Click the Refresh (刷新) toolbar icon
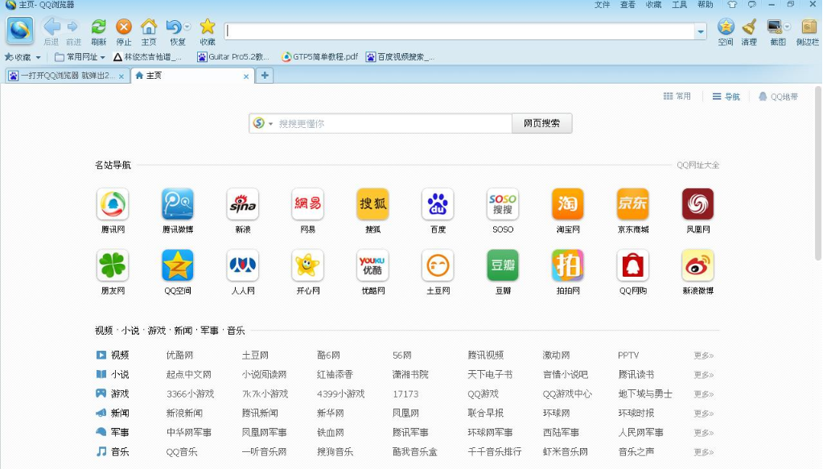The height and width of the screenshot is (469, 827). (x=98, y=28)
